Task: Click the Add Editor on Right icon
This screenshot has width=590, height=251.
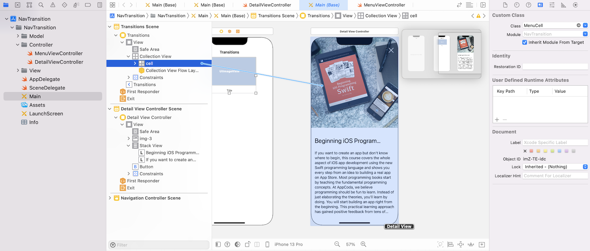Action: 483,5
